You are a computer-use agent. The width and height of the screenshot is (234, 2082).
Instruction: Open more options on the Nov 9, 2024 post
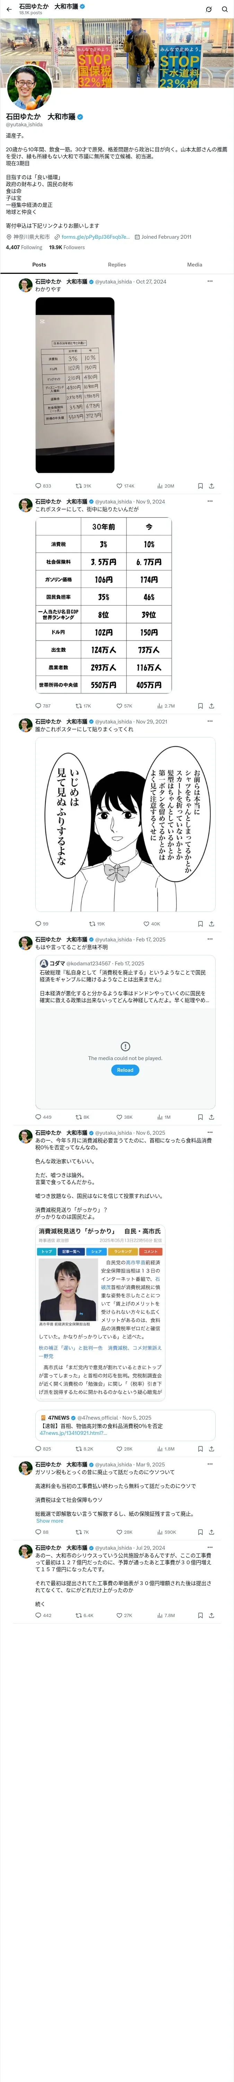click(x=210, y=501)
